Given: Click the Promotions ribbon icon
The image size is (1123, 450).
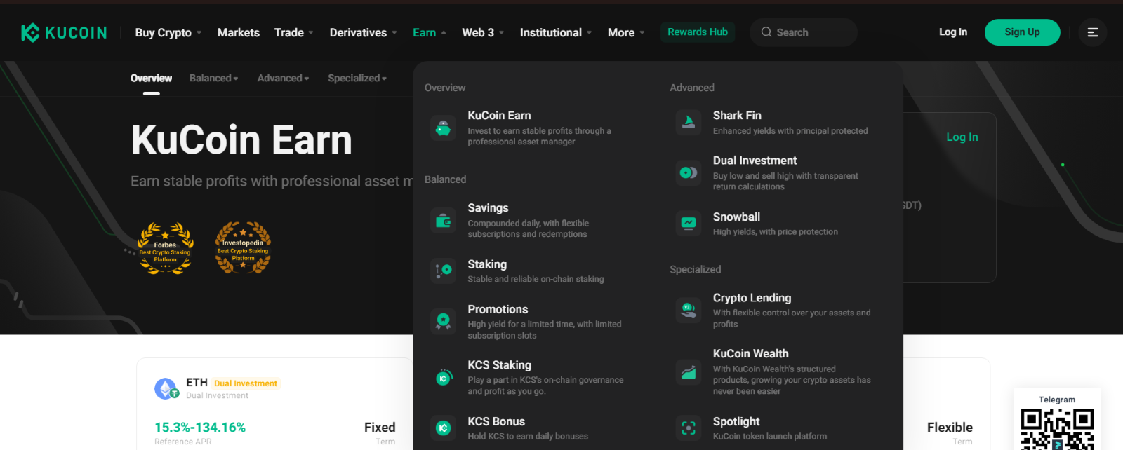Looking at the screenshot, I should 443,321.
